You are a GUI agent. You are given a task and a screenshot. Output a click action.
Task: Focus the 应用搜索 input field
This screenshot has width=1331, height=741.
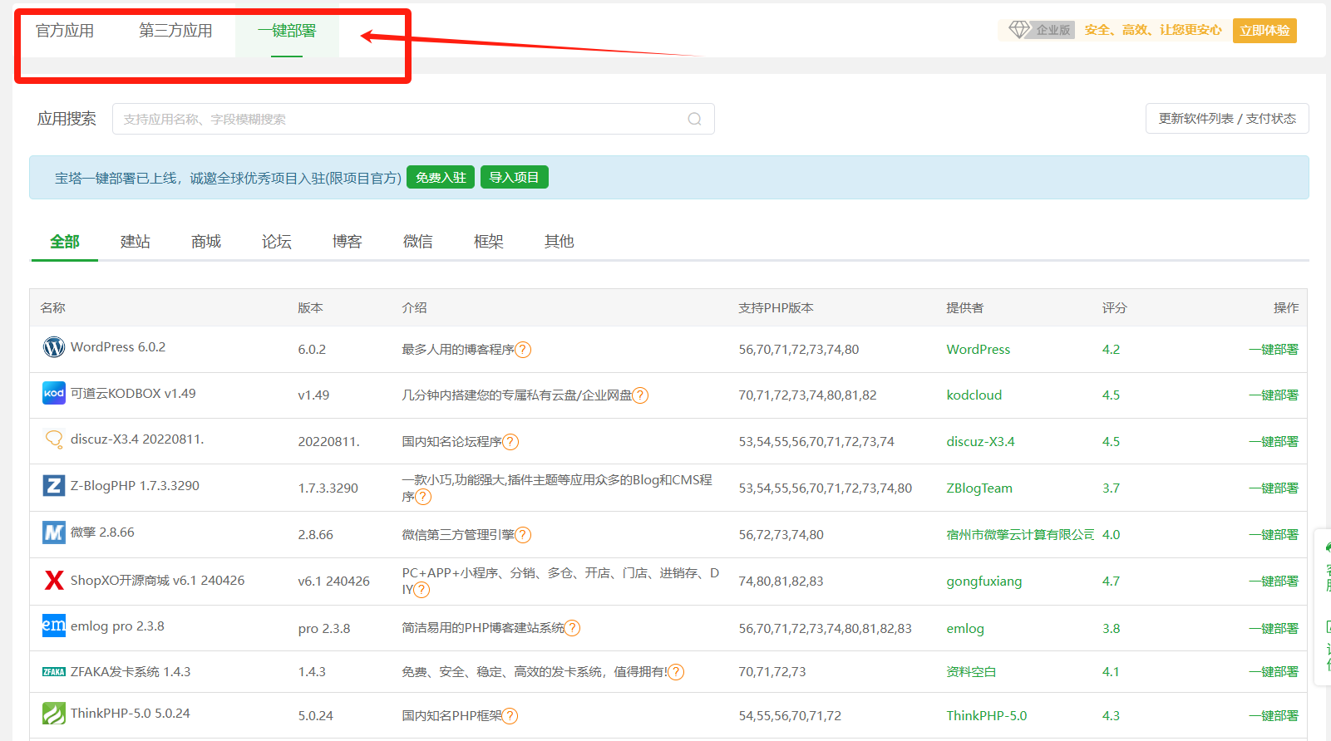(413, 119)
